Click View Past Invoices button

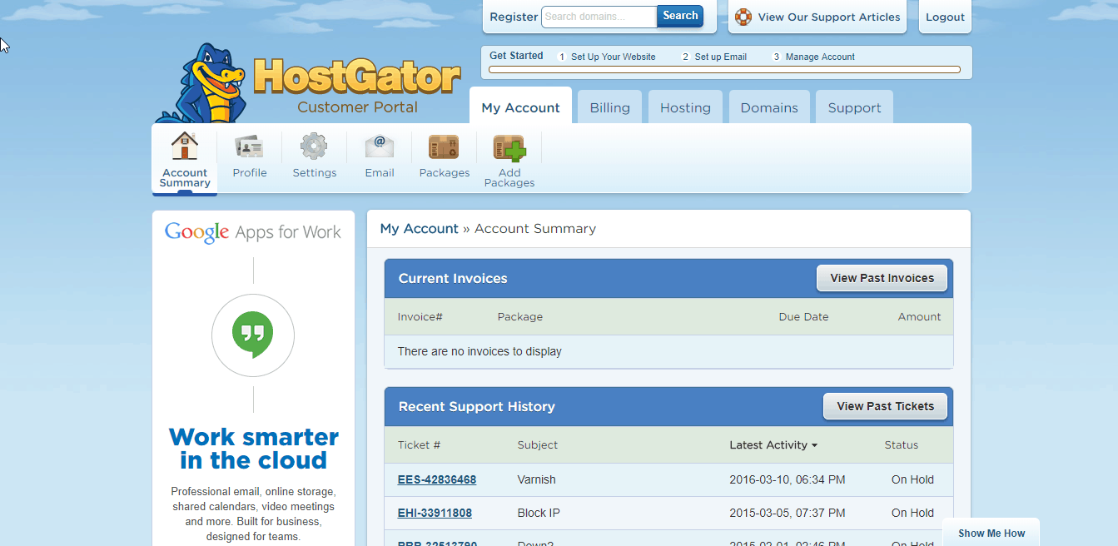[882, 278]
